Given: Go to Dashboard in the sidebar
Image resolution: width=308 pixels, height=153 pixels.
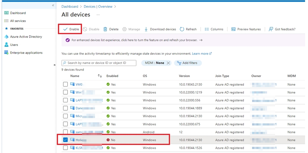Looking at the screenshot, I should click(x=18, y=13).
